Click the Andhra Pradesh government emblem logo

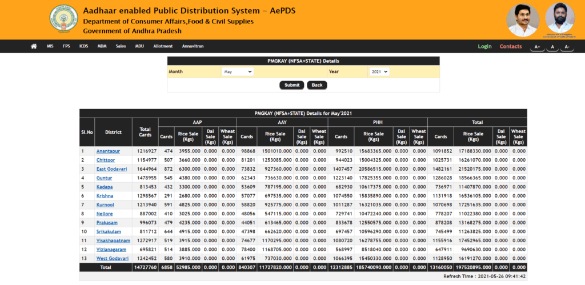click(x=64, y=19)
